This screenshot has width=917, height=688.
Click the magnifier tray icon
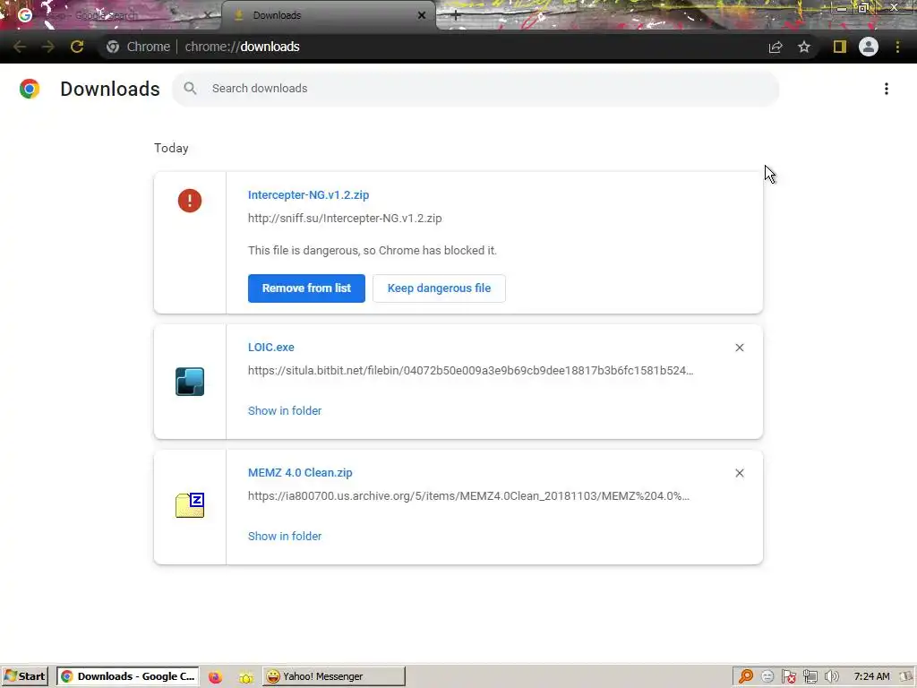(x=746, y=677)
